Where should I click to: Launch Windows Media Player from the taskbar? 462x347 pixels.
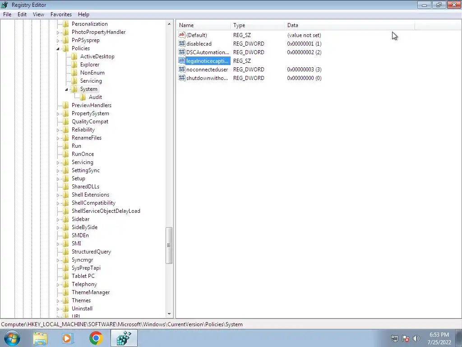pyautogui.click(x=67, y=338)
